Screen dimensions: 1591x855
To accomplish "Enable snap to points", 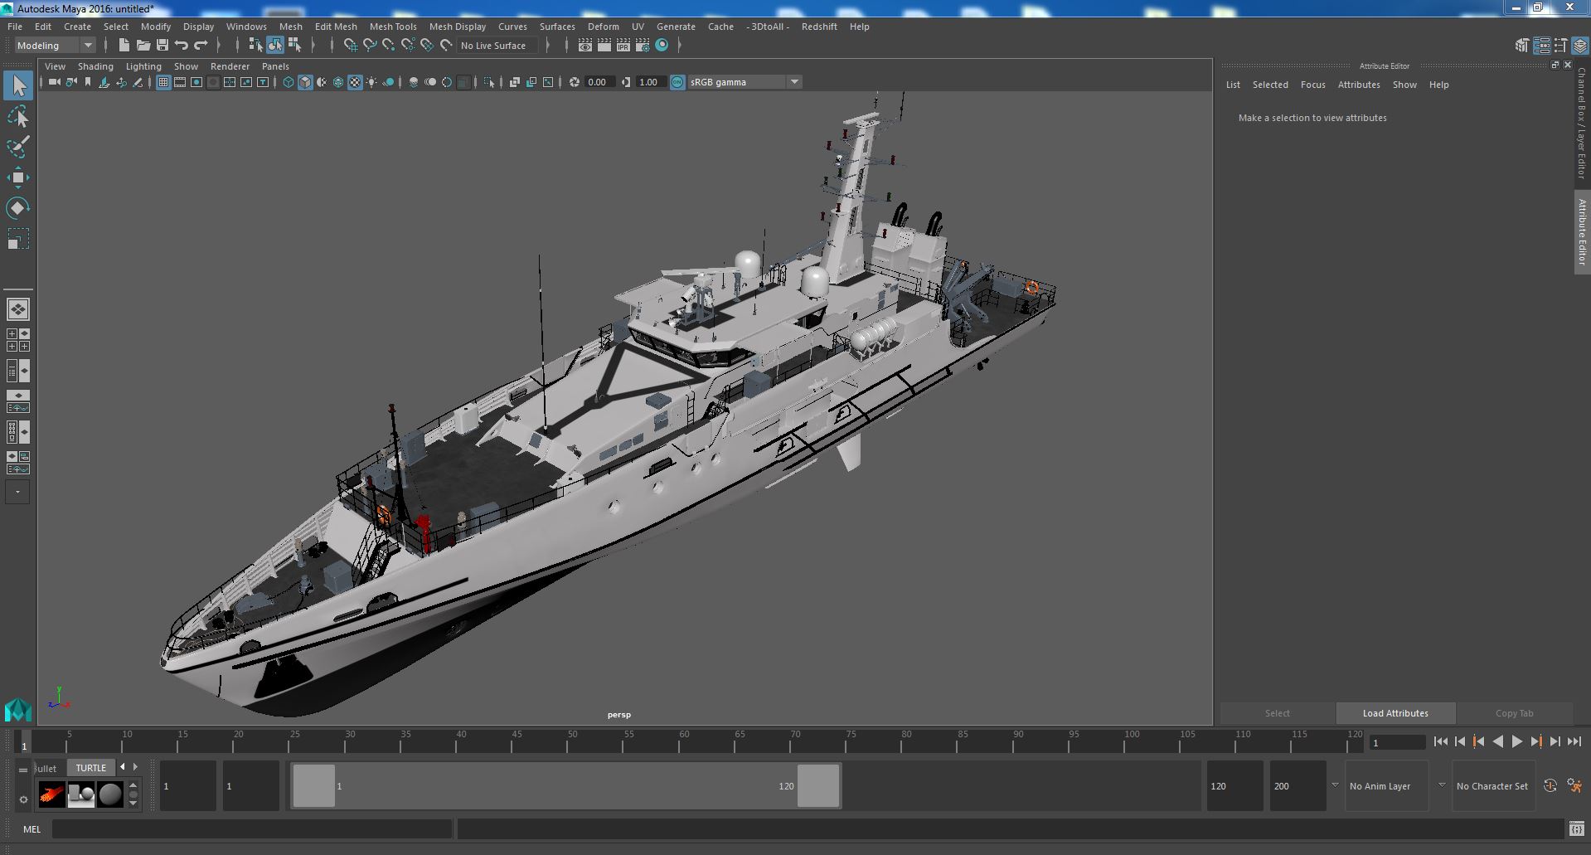I will coord(389,46).
